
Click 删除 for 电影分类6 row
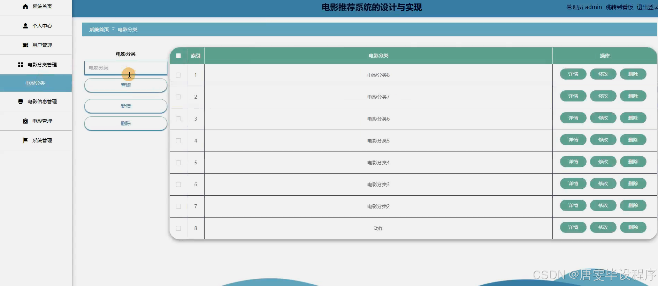point(633,118)
